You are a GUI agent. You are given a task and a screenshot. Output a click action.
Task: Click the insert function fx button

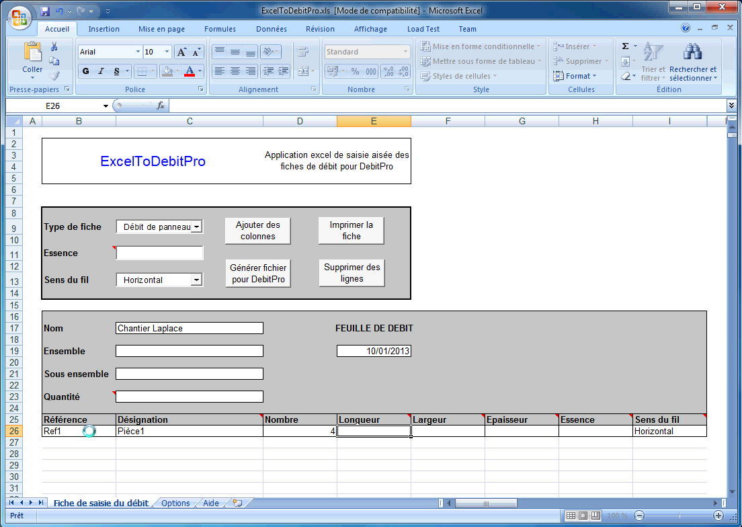click(x=161, y=106)
